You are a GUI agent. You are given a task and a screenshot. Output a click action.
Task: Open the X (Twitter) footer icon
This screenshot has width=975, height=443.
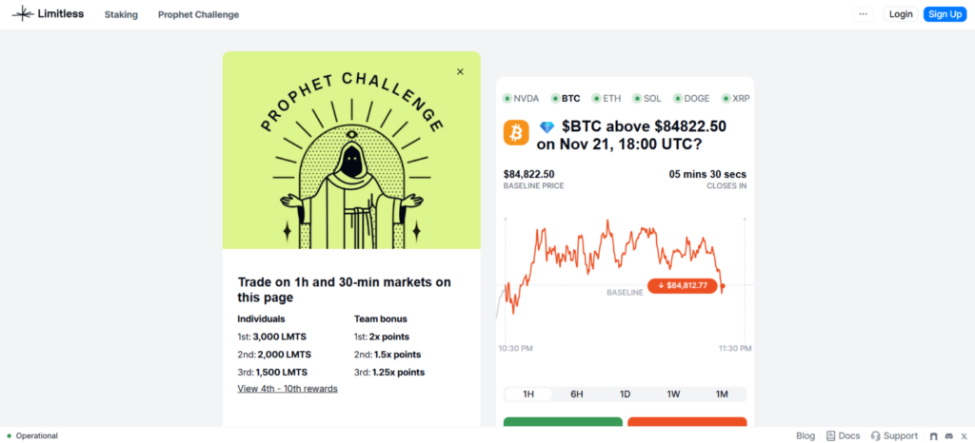[964, 436]
